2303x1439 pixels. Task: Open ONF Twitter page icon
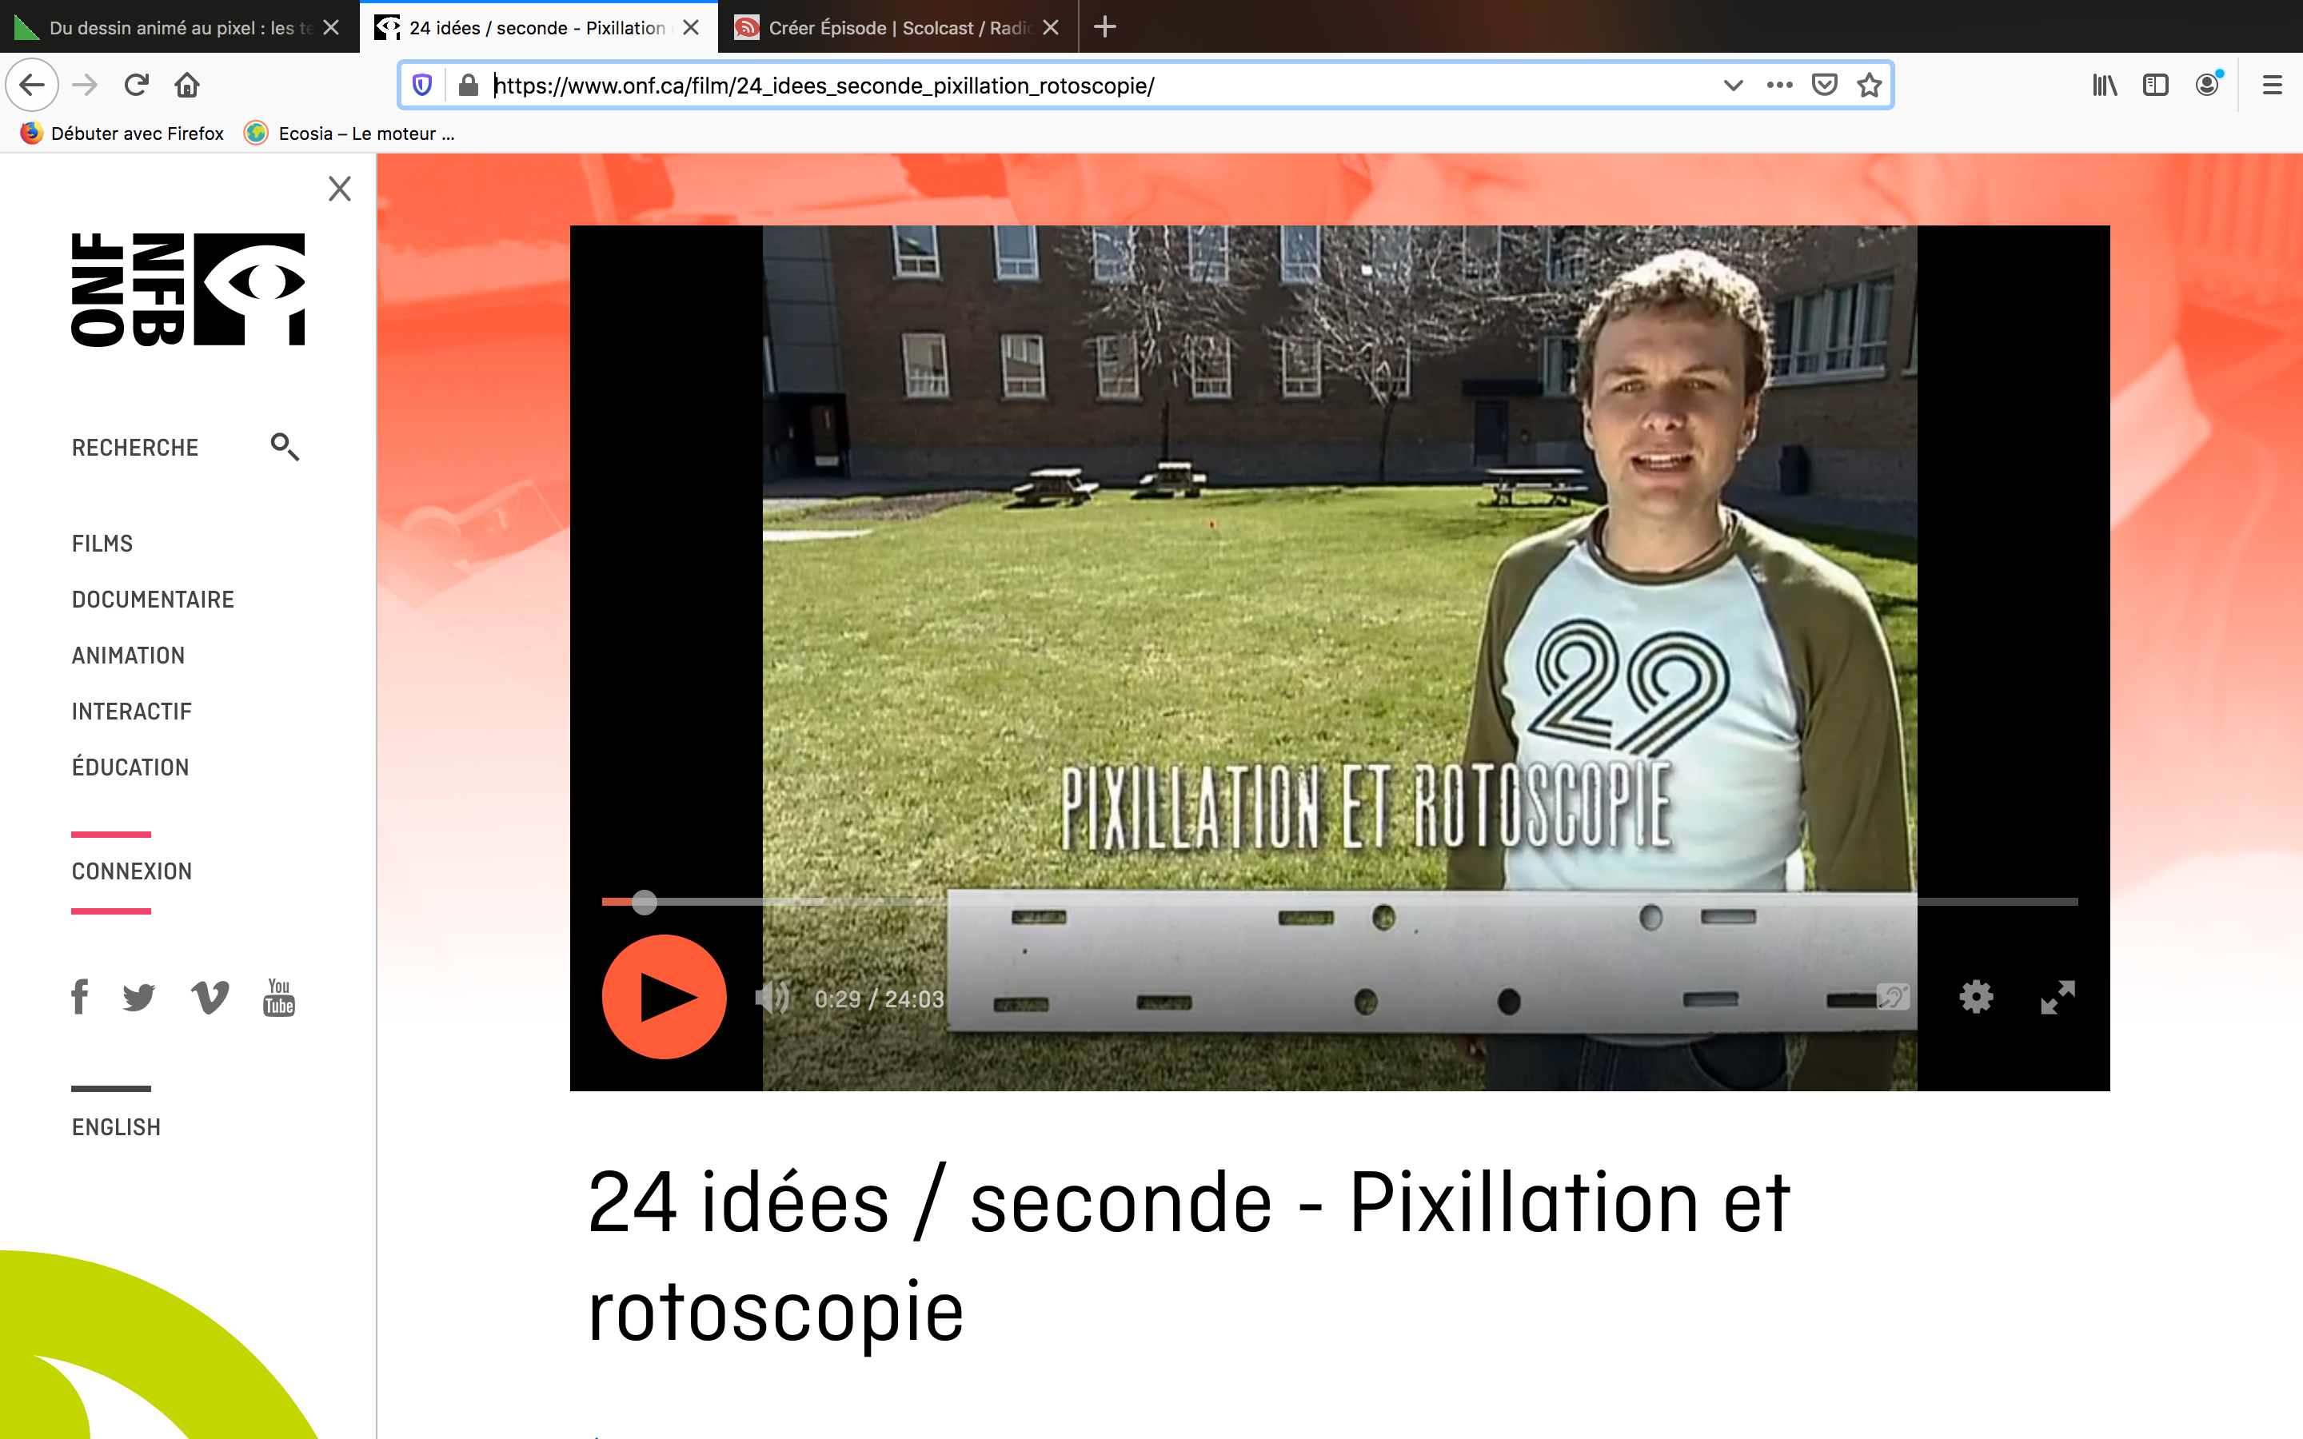click(139, 998)
